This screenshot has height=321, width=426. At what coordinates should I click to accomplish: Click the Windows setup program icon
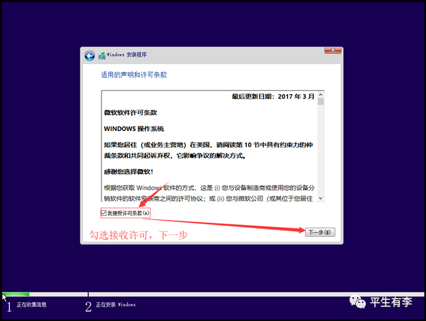(102, 55)
